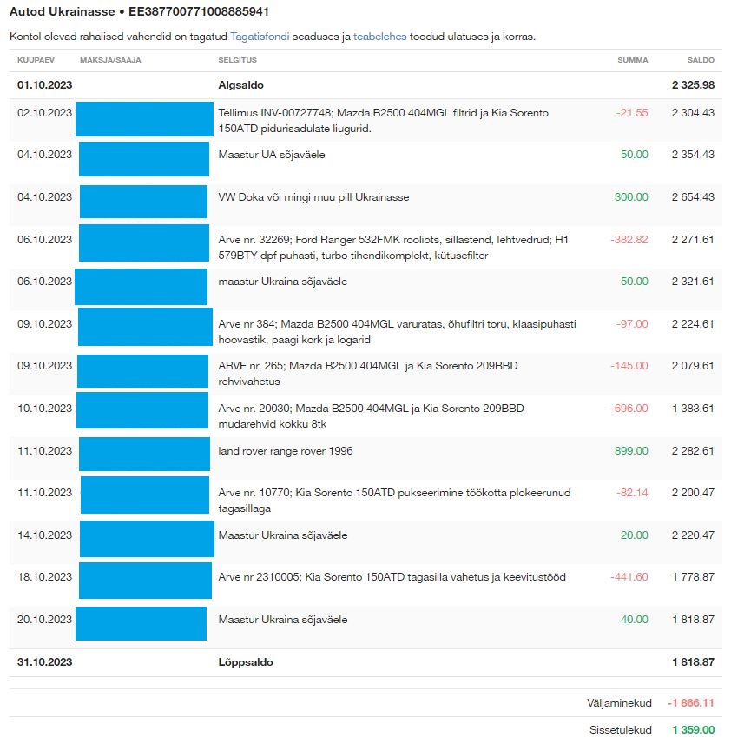Click the Väljaminekud total -1 866.11
This screenshot has height=744, width=731.
click(x=690, y=702)
